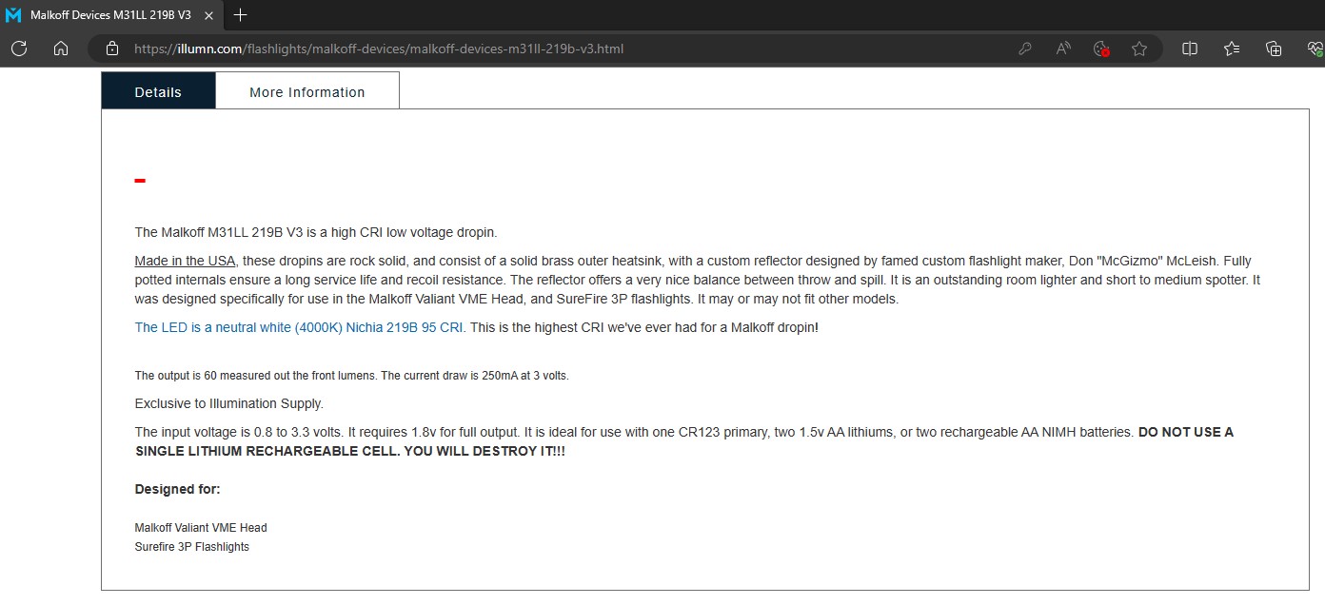1325x605 pixels.
Task: Open new tab with plus button
Action: point(241,15)
